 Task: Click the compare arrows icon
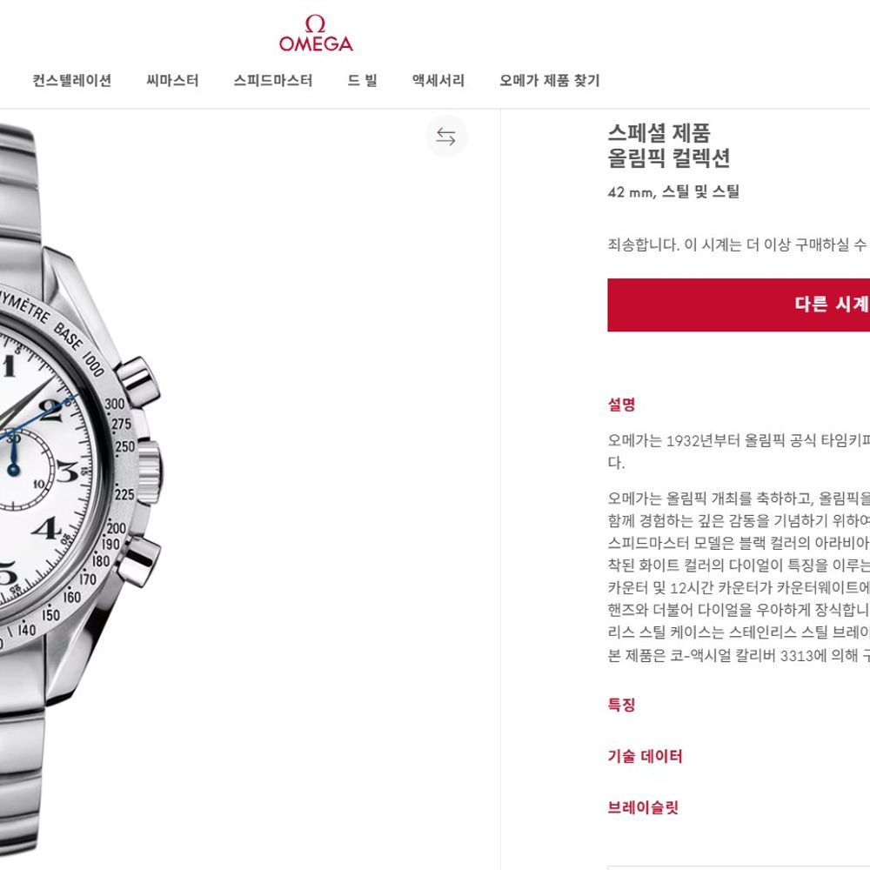[446, 136]
